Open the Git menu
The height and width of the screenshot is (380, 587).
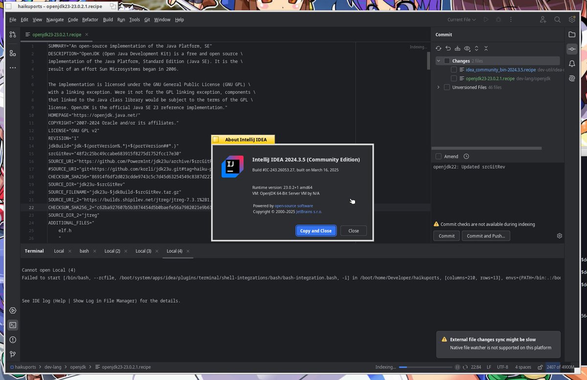point(147,20)
